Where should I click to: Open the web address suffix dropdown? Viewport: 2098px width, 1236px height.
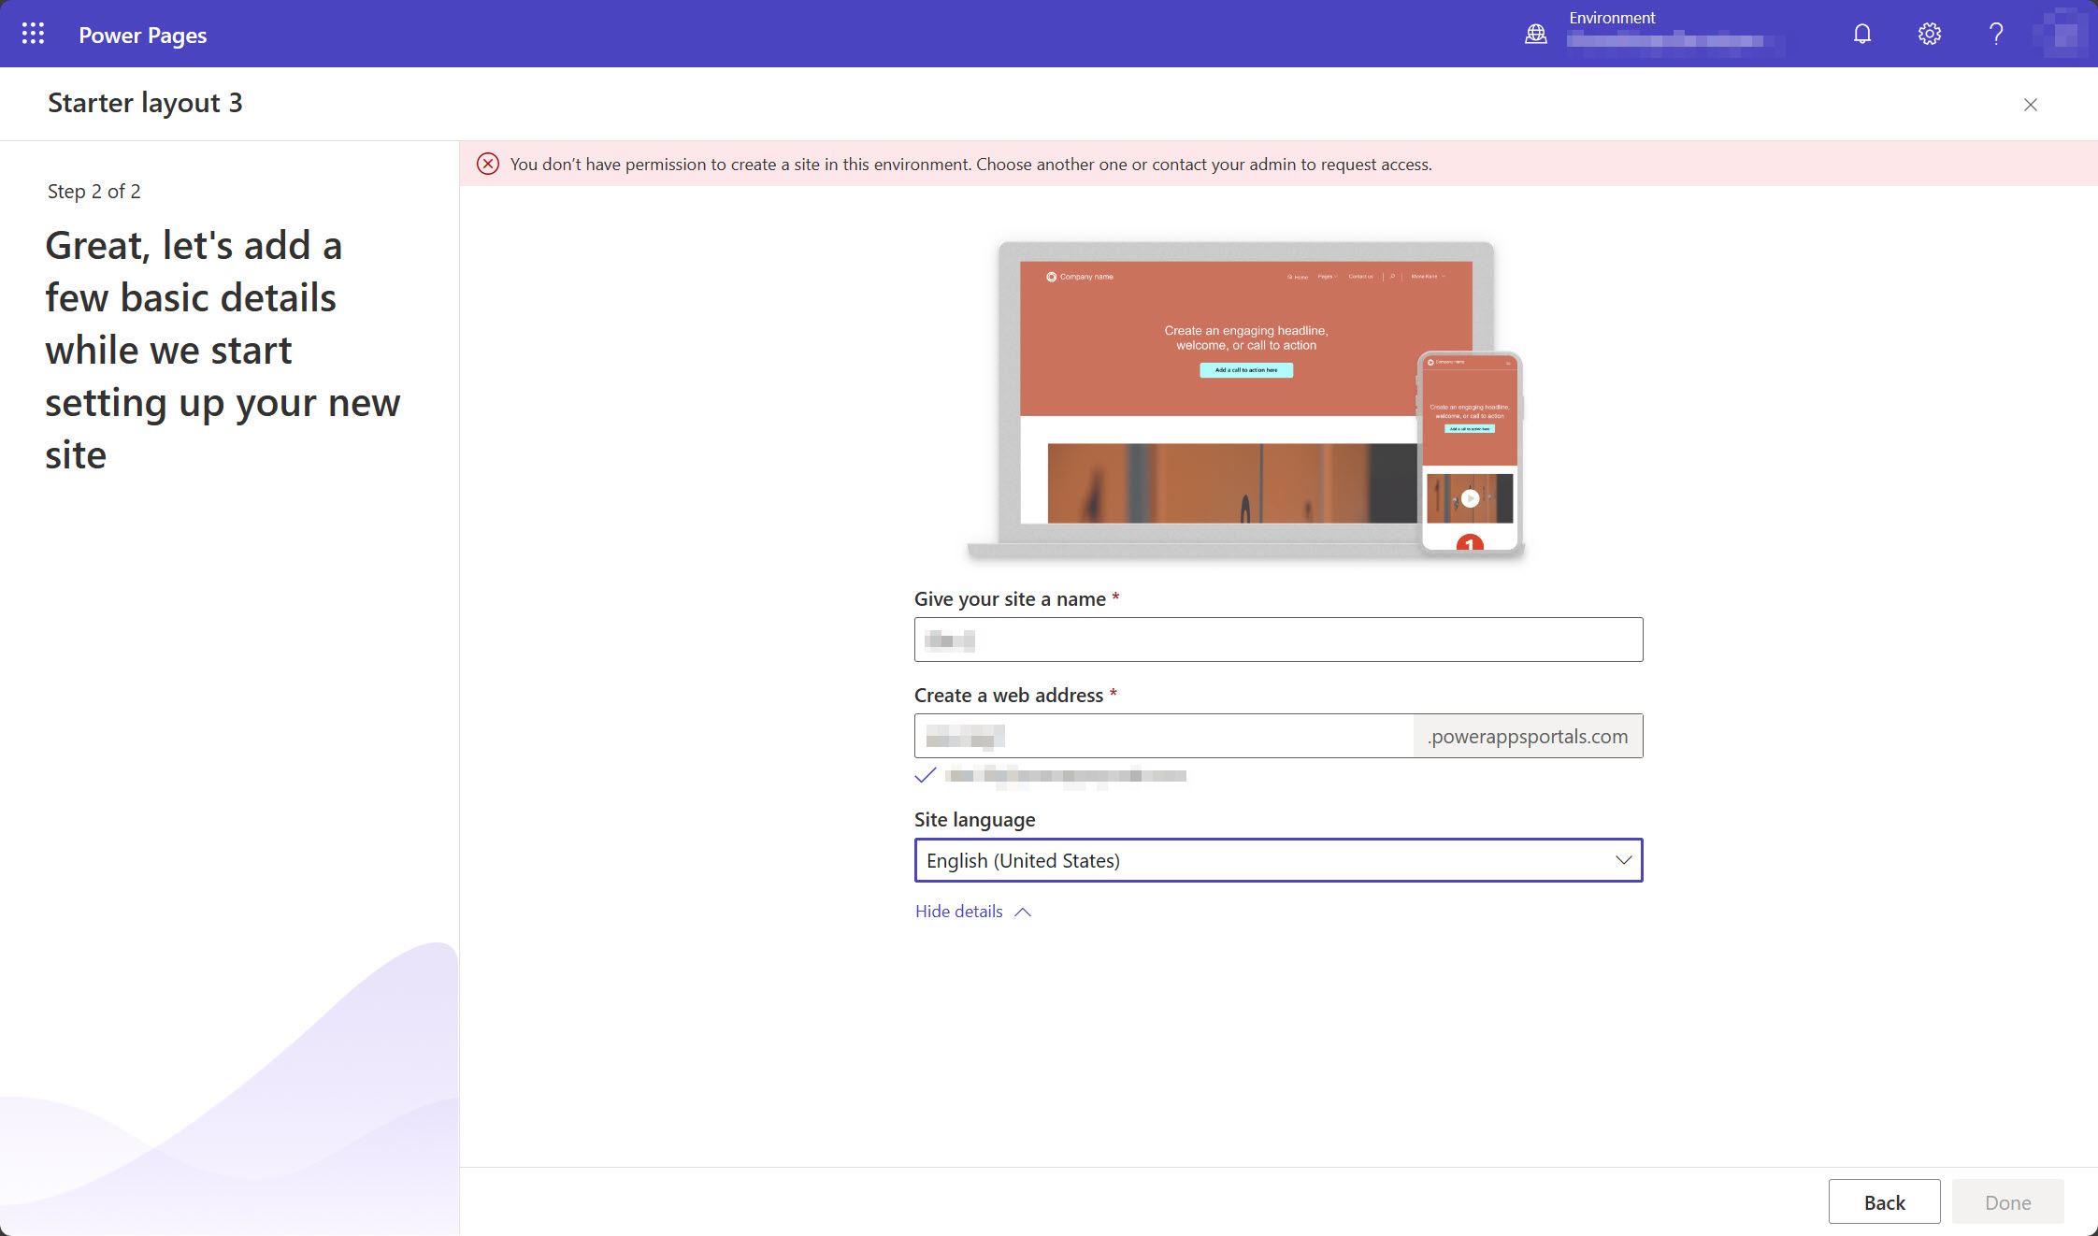1527,734
